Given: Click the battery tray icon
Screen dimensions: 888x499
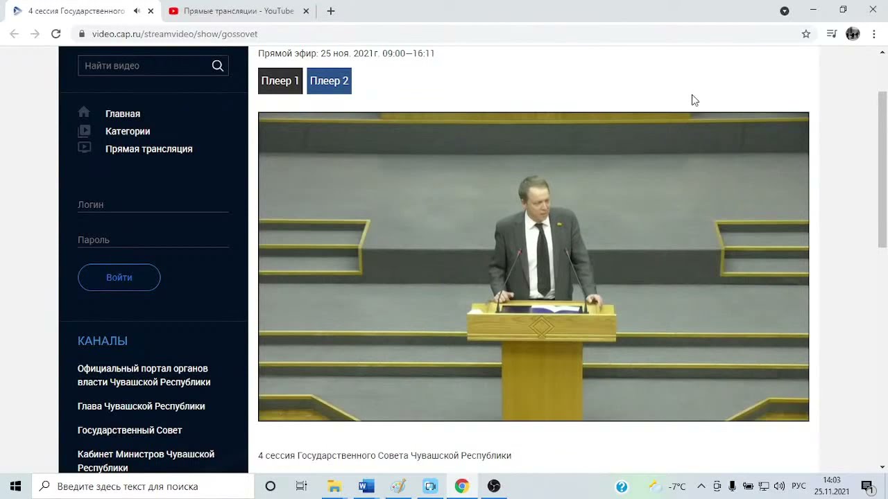Looking at the screenshot, I should [748, 487].
